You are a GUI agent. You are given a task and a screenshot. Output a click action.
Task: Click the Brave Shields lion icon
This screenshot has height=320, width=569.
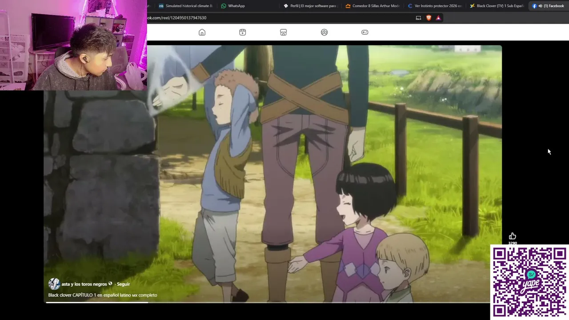coord(429,18)
